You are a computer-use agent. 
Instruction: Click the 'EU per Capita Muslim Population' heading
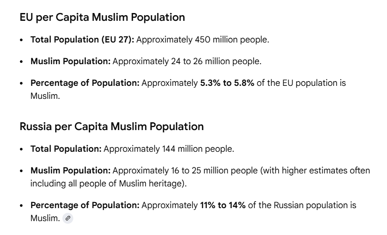pos(102,17)
